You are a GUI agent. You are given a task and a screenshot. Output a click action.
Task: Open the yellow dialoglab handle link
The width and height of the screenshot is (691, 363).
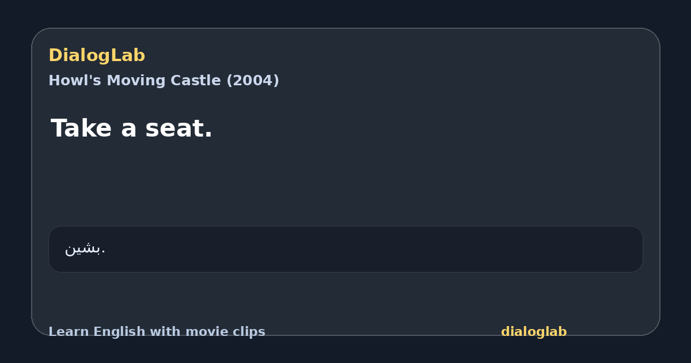pyautogui.click(x=534, y=332)
